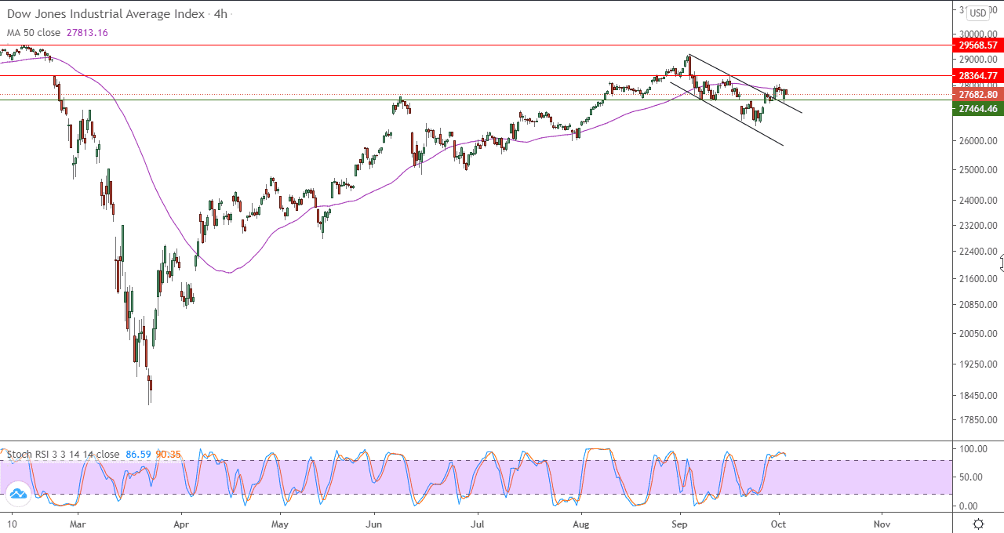
Task: Click the TradingView cloud logo
Action: [17, 494]
